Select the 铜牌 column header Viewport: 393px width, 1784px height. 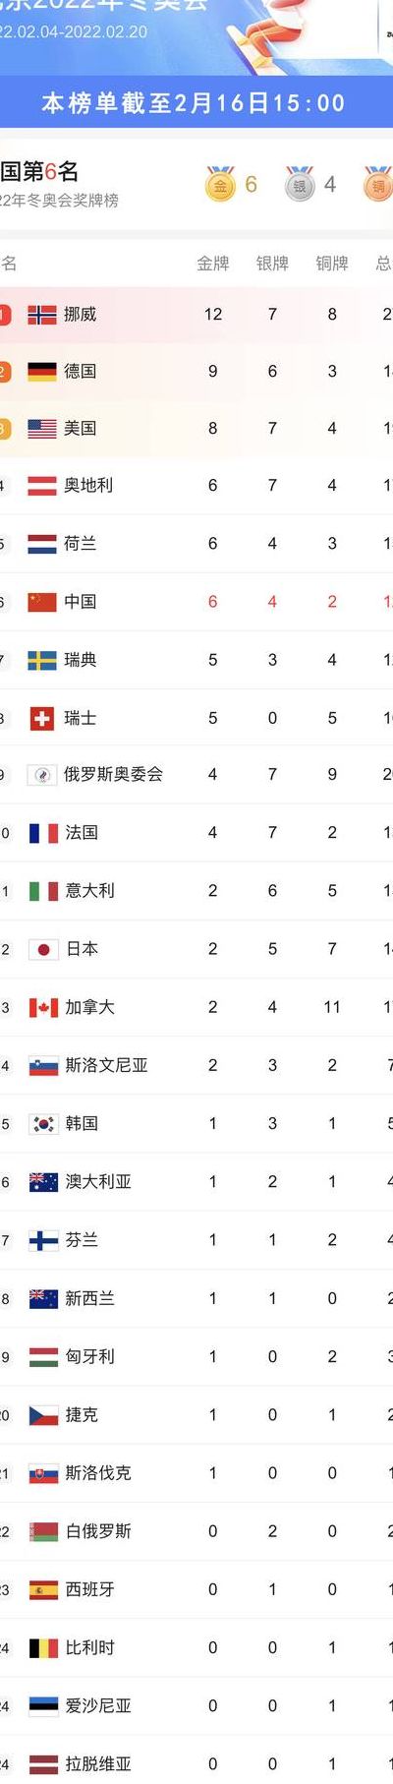[332, 264]
